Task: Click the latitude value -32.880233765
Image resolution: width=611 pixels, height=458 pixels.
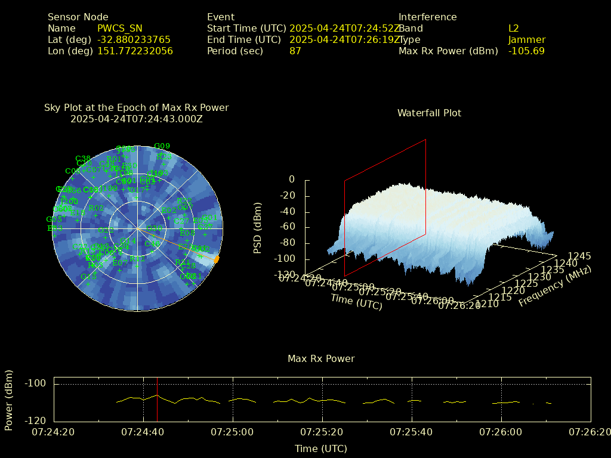Action: (x=134, y=40)
